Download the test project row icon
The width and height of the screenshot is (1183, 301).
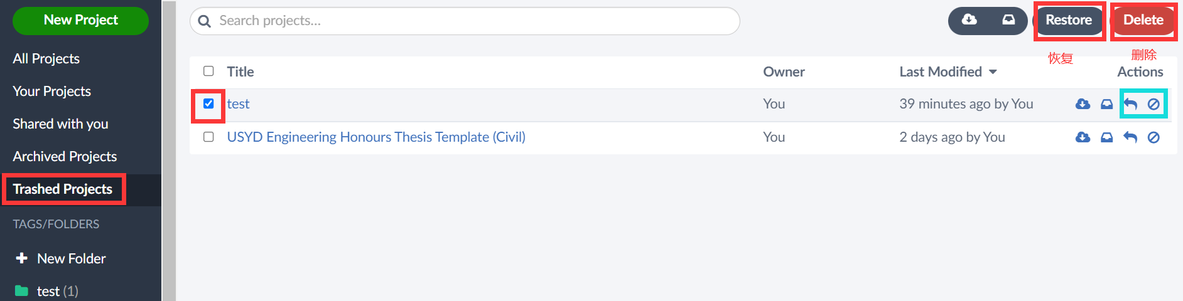pyautogui.click(x=1083, y=104)
